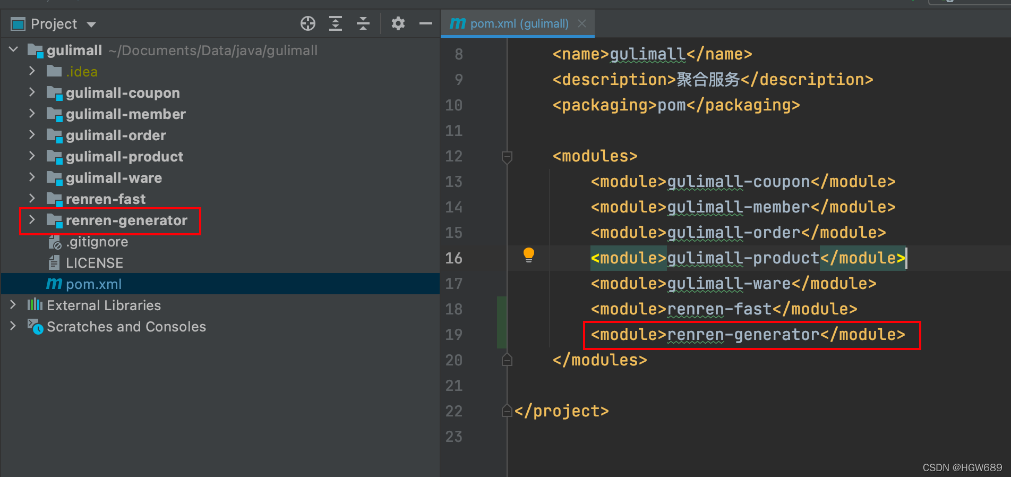Screen dimensions: 1011x477
Task: Click the yellow light bulb intention icon
Action: (x=529, y=255)
